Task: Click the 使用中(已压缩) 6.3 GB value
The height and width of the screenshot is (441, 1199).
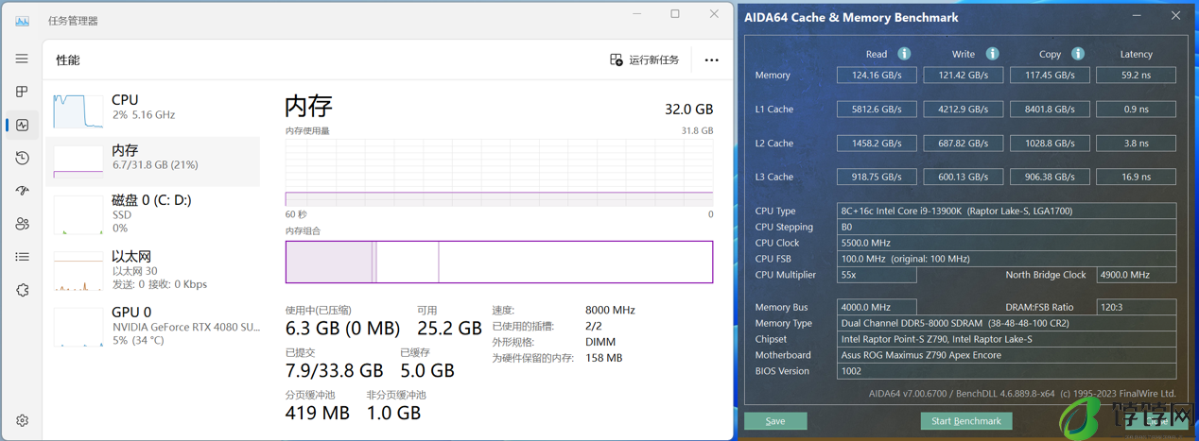Action: [x=342, y=329]
